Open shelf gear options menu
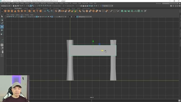The height and width of the screenshot is (102, 181). [x=2, y=12]
